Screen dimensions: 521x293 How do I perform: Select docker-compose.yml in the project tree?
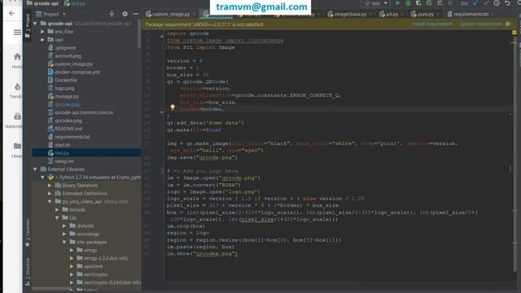point(74,72)
